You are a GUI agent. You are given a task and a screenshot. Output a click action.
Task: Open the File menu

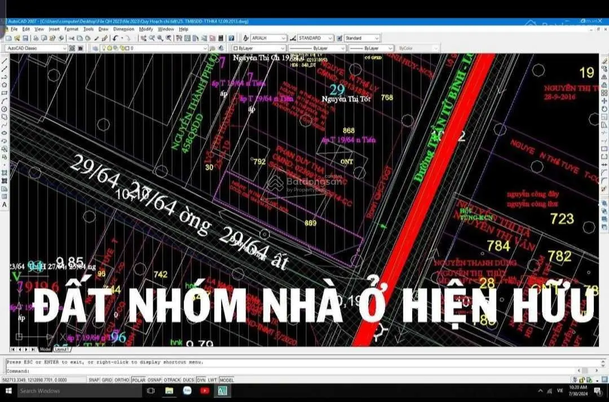(14, 29)
